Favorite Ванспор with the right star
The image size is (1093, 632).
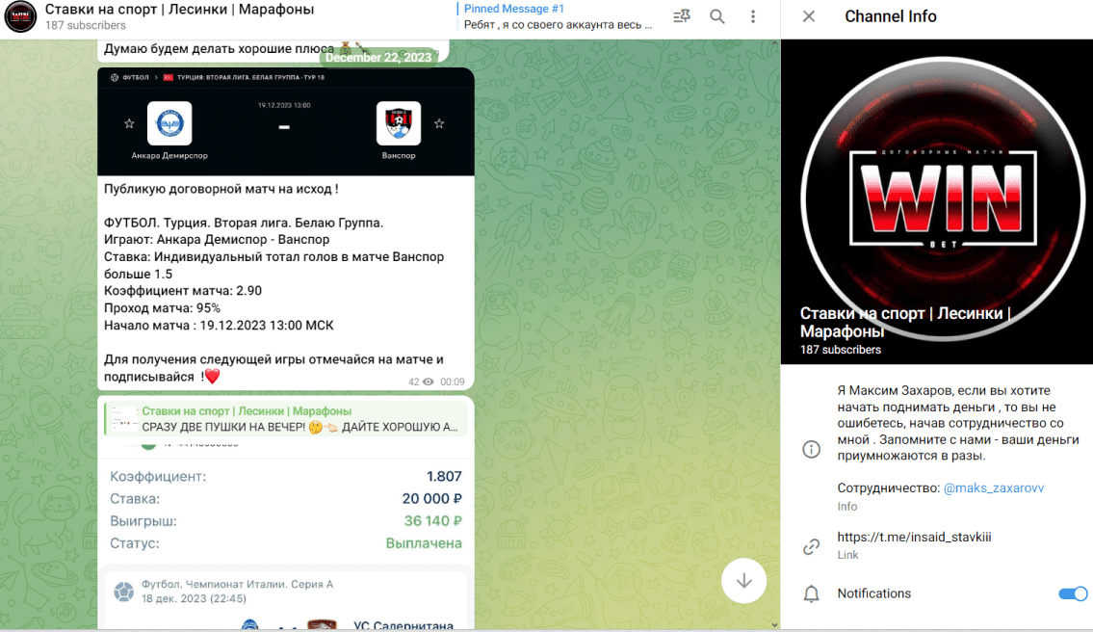pyautogui.click(x=439, y=123)
